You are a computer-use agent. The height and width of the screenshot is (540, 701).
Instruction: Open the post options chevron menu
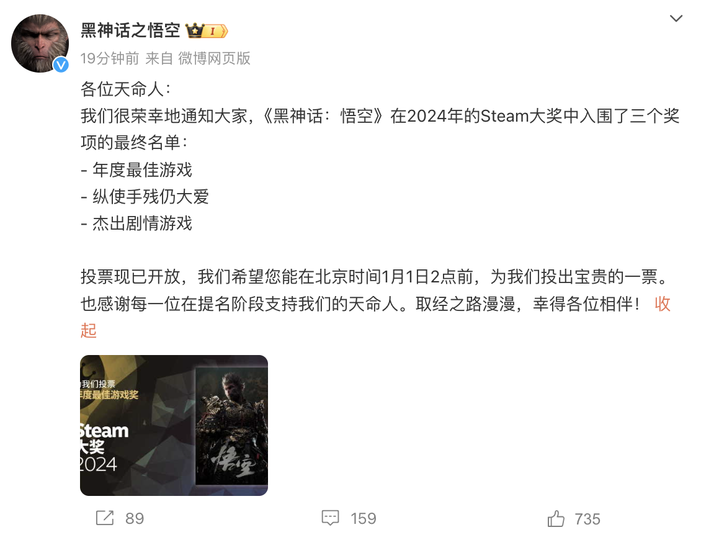(x=676, y=19)
